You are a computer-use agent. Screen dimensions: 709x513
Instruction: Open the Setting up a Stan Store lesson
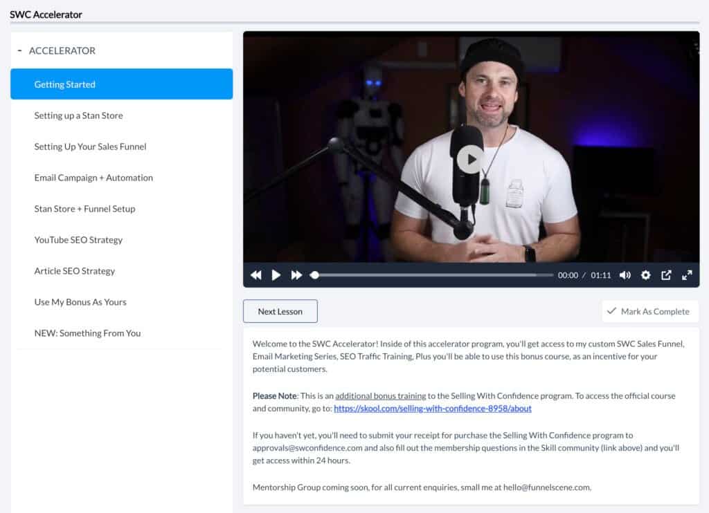(x=122, y=115)
